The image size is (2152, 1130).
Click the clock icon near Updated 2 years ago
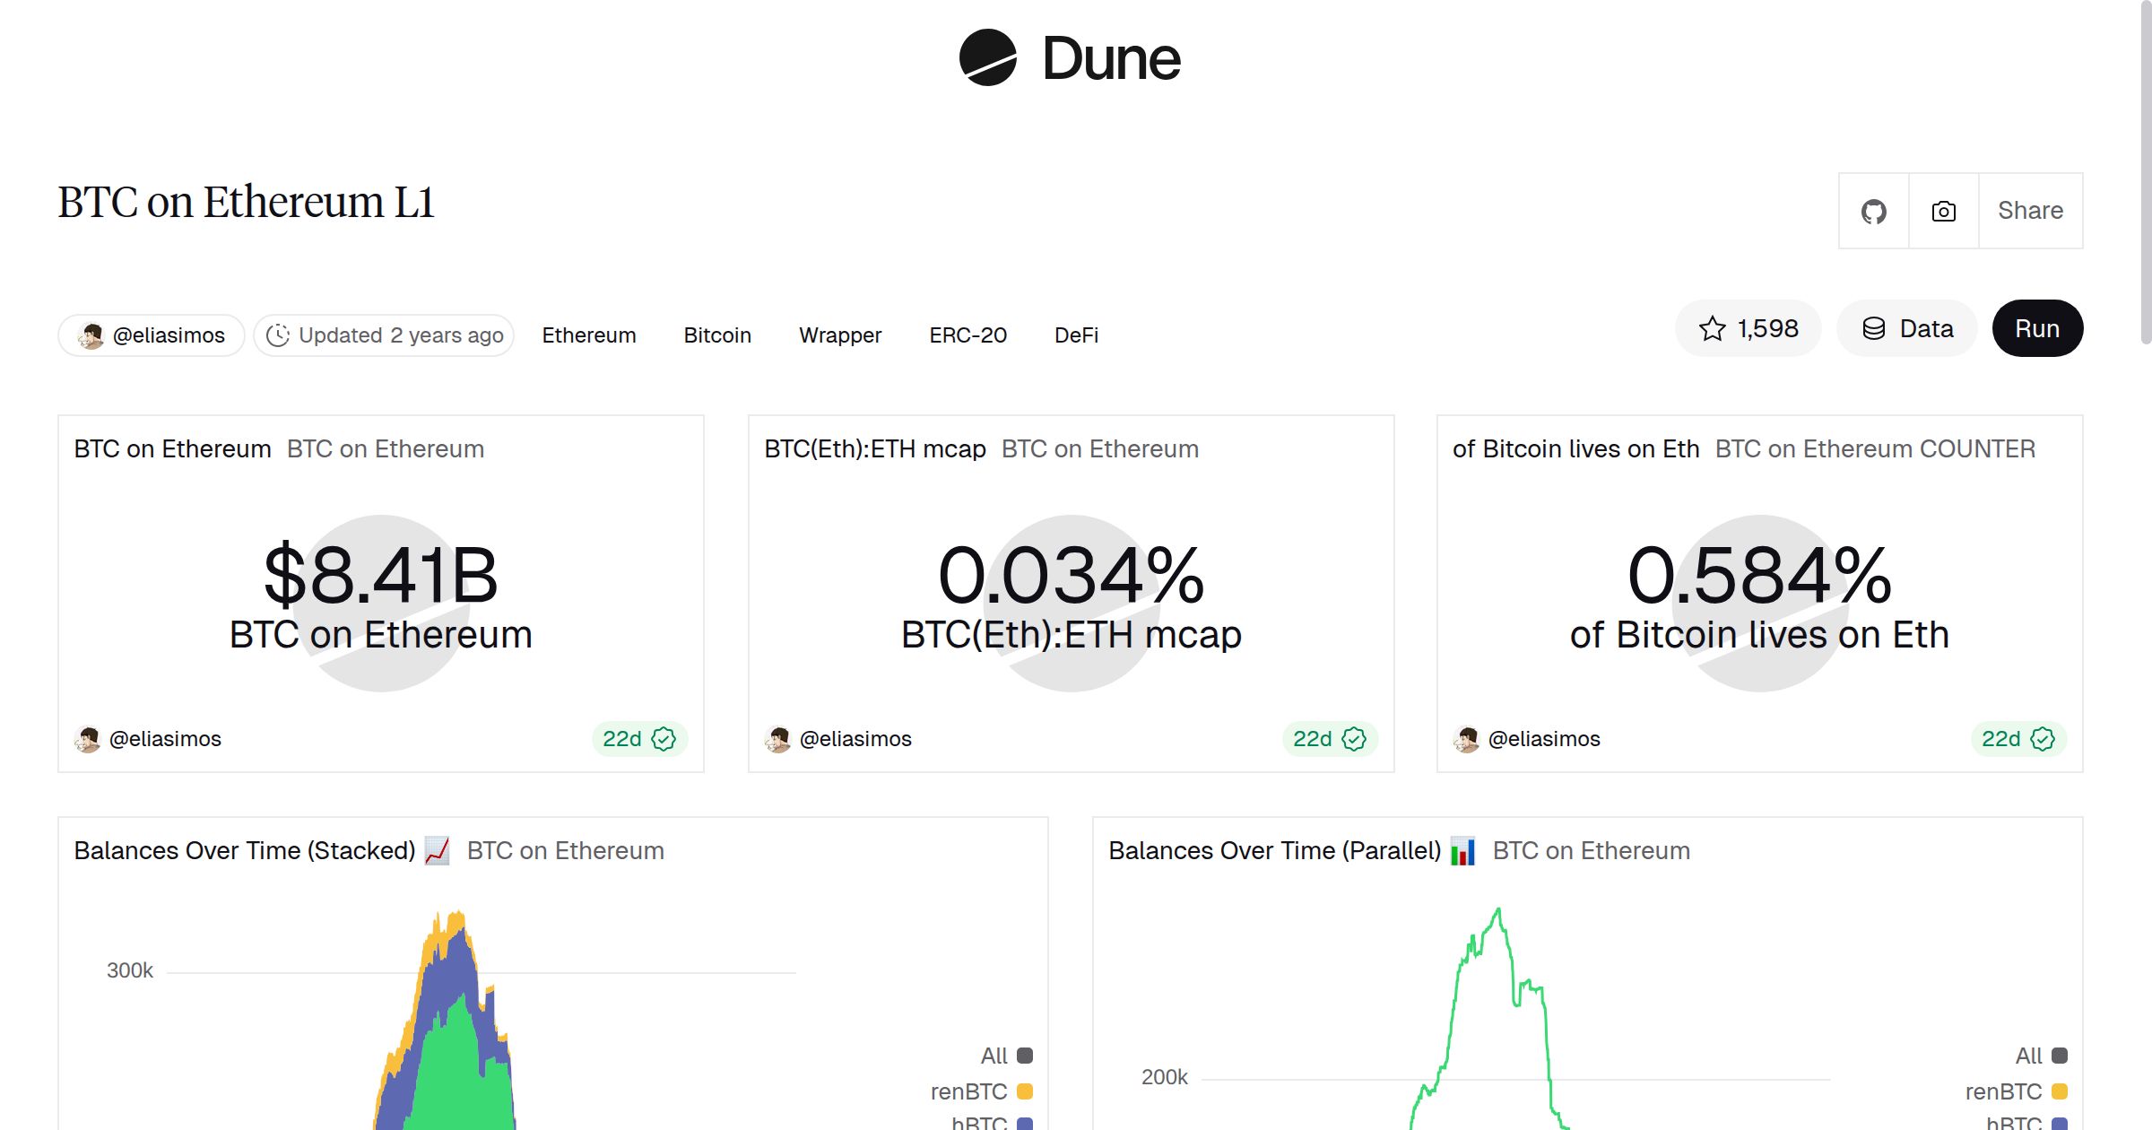tap(279, 335)
